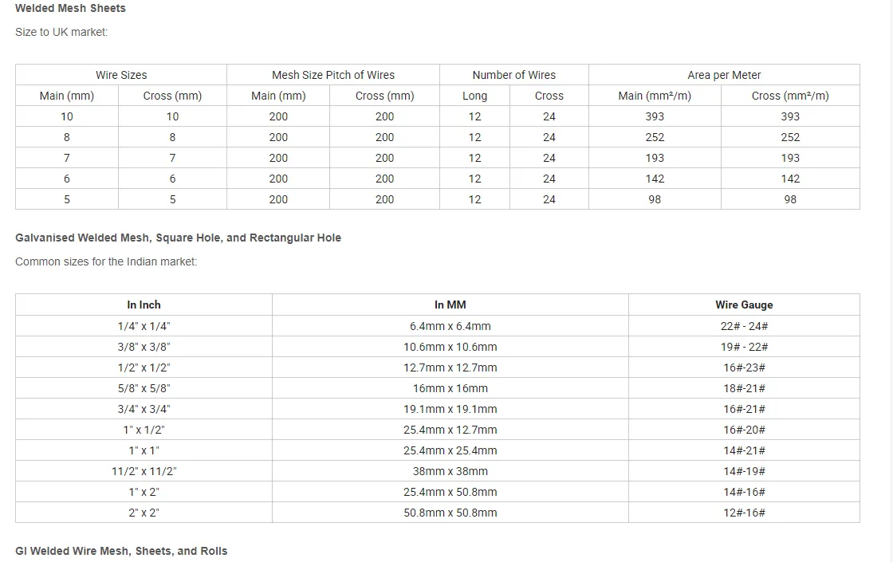Click 'Common sizes for the Indian market' text
Screen dimensions: 893x562
pyautogui.click(x=106, y=261)
